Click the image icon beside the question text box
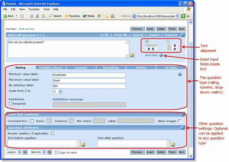Image resolution: width=229 pixels, height=162 pixels. point(132,55)
